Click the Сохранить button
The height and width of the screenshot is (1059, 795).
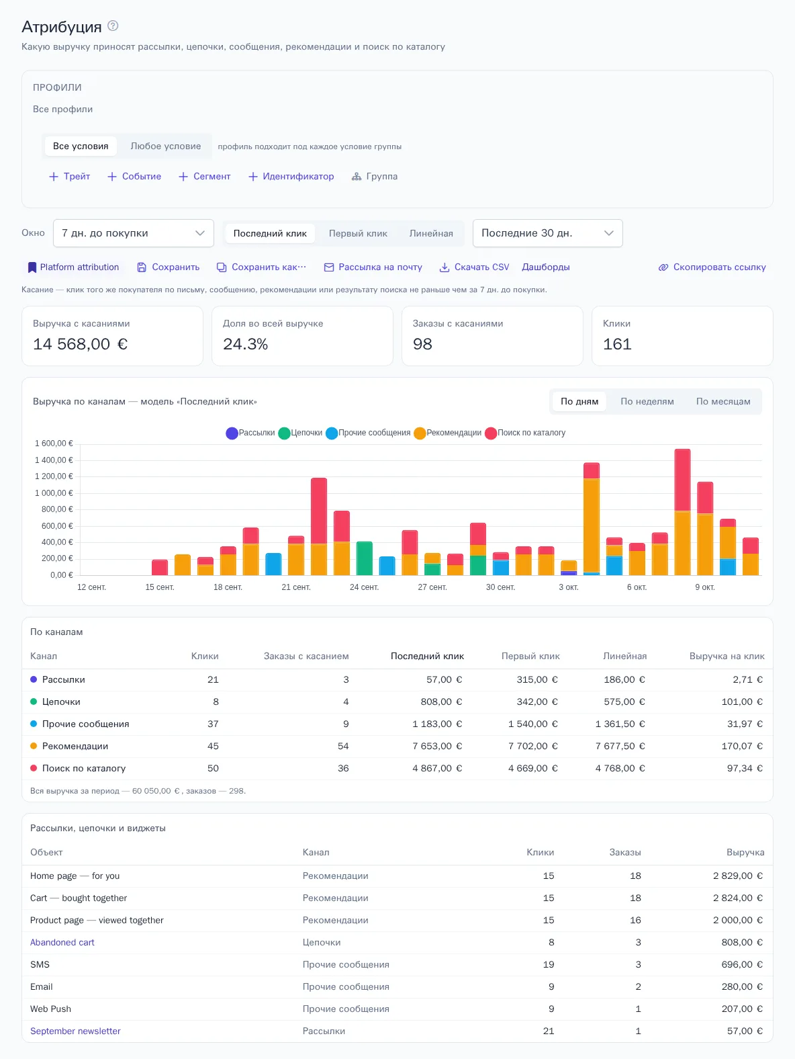(x=169, y=267)
